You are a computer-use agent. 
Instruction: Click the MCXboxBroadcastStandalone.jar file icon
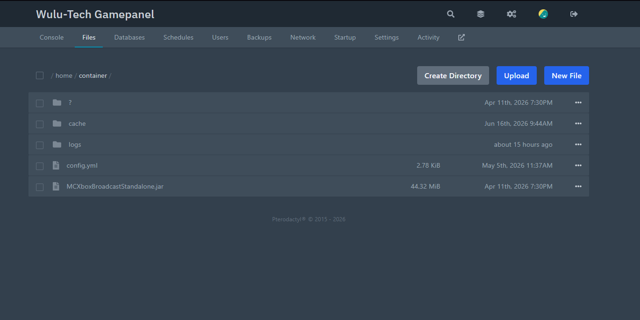point(56,186)
